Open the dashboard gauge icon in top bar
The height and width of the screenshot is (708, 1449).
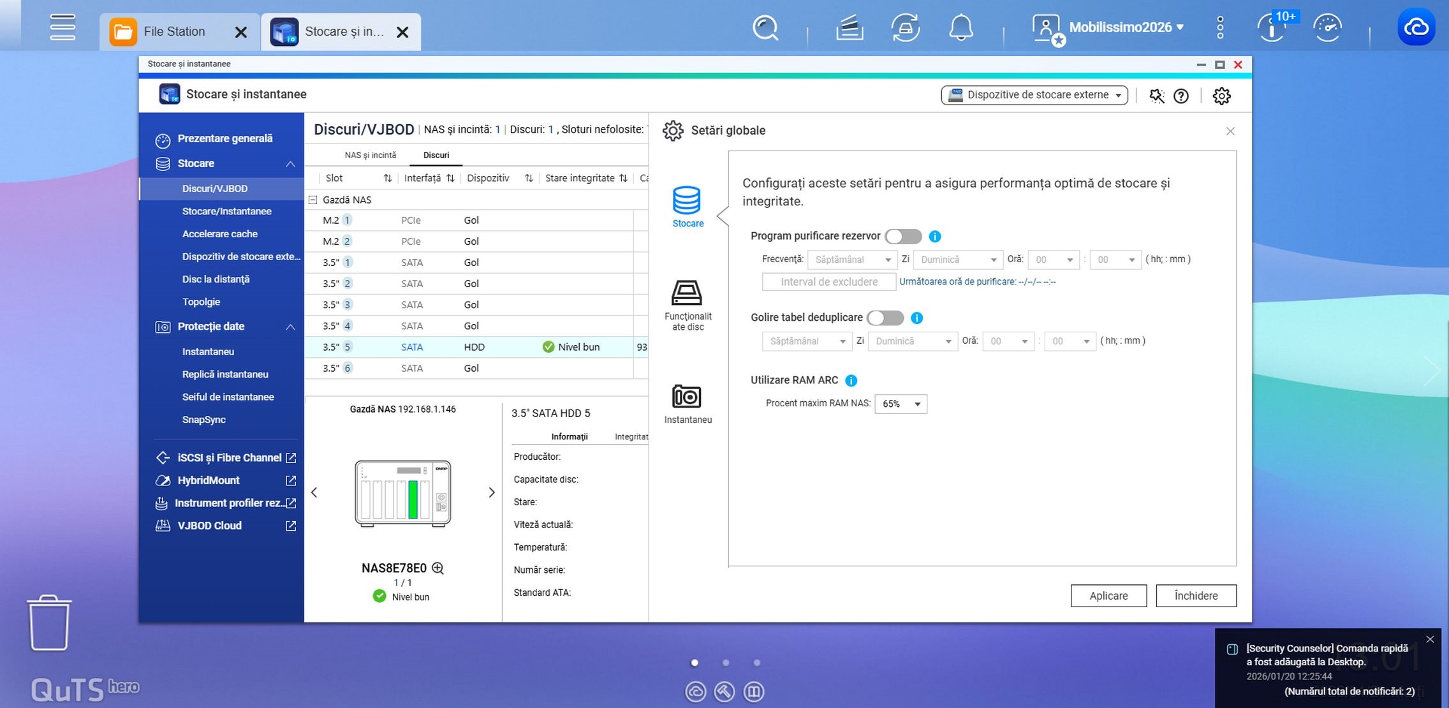pyautogui.click(x=1327, y=28)
